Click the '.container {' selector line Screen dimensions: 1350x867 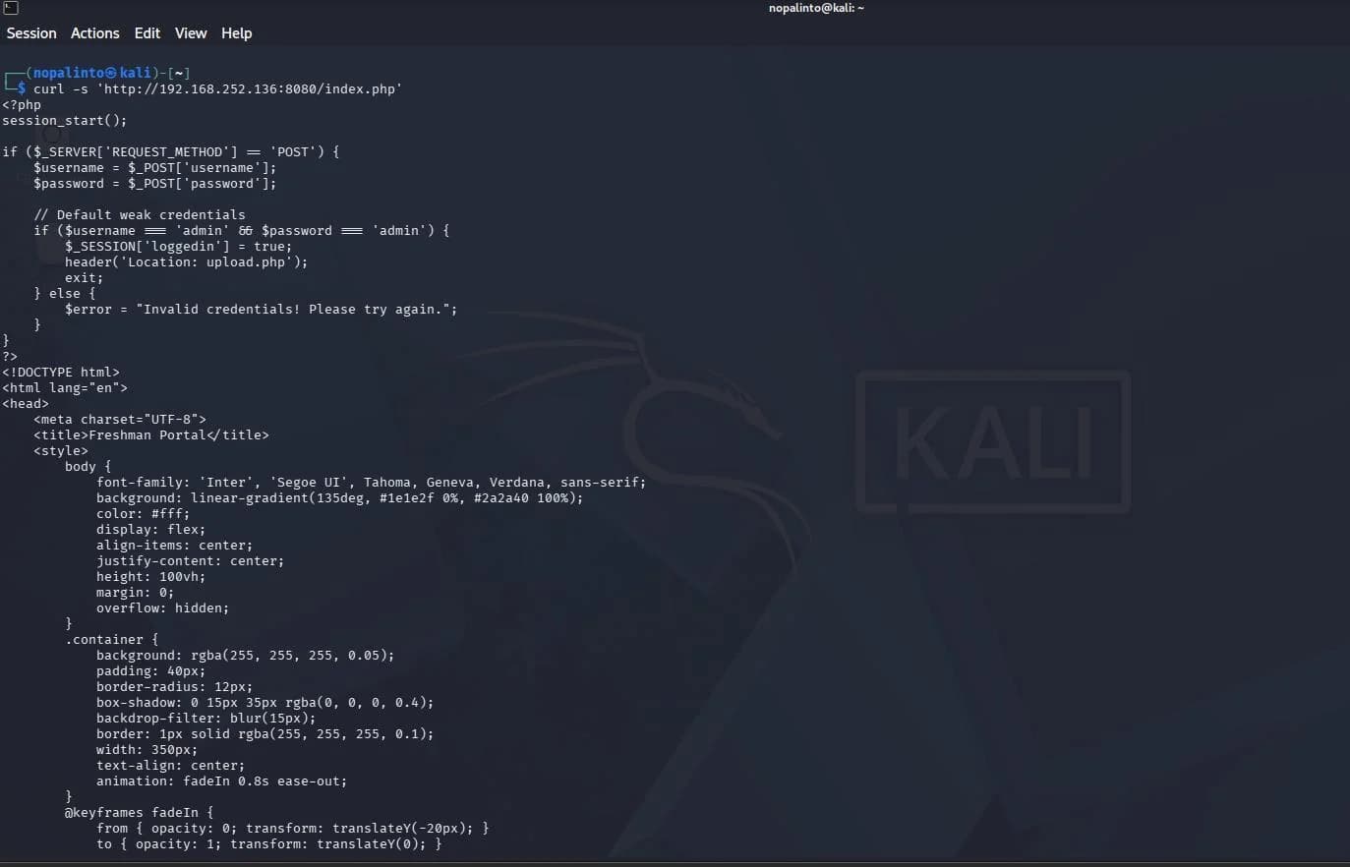[x=112, y=639]
